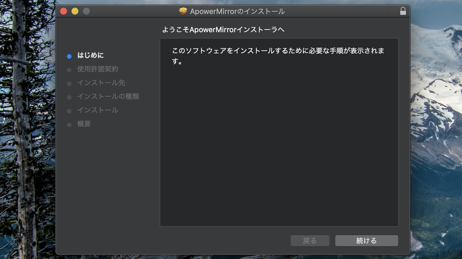Select the インストール step in sidebar
This screenshot has height=259, width=462.
(98, 110)
